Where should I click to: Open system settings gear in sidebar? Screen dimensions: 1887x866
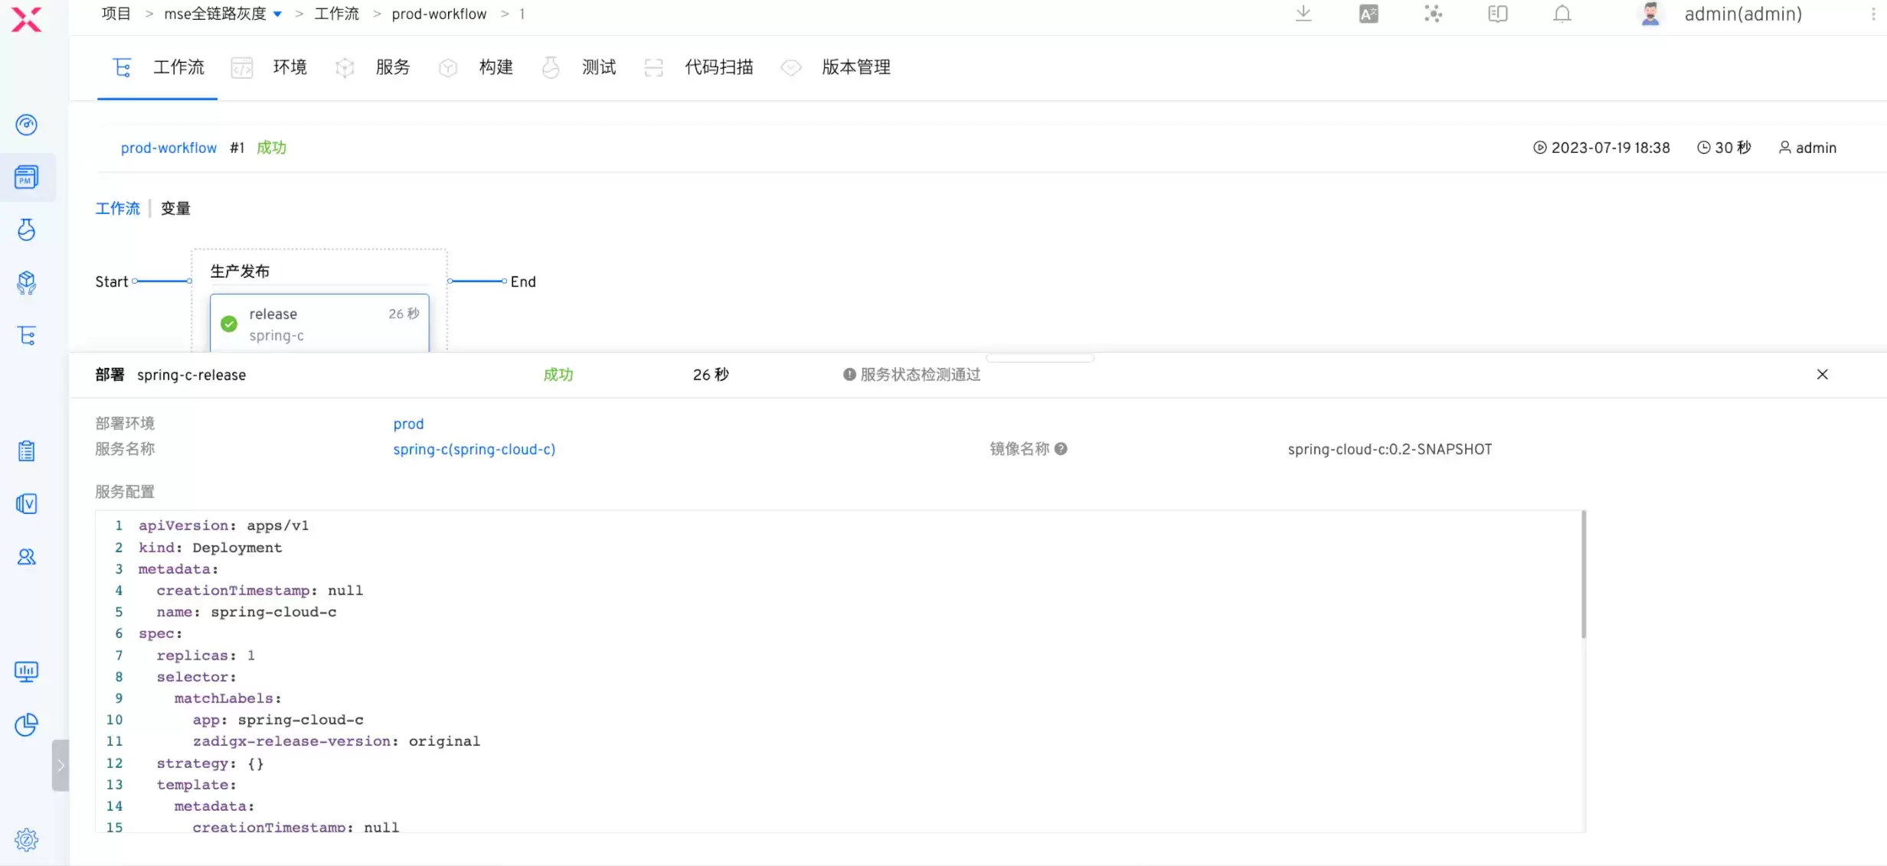coord(27,840)
